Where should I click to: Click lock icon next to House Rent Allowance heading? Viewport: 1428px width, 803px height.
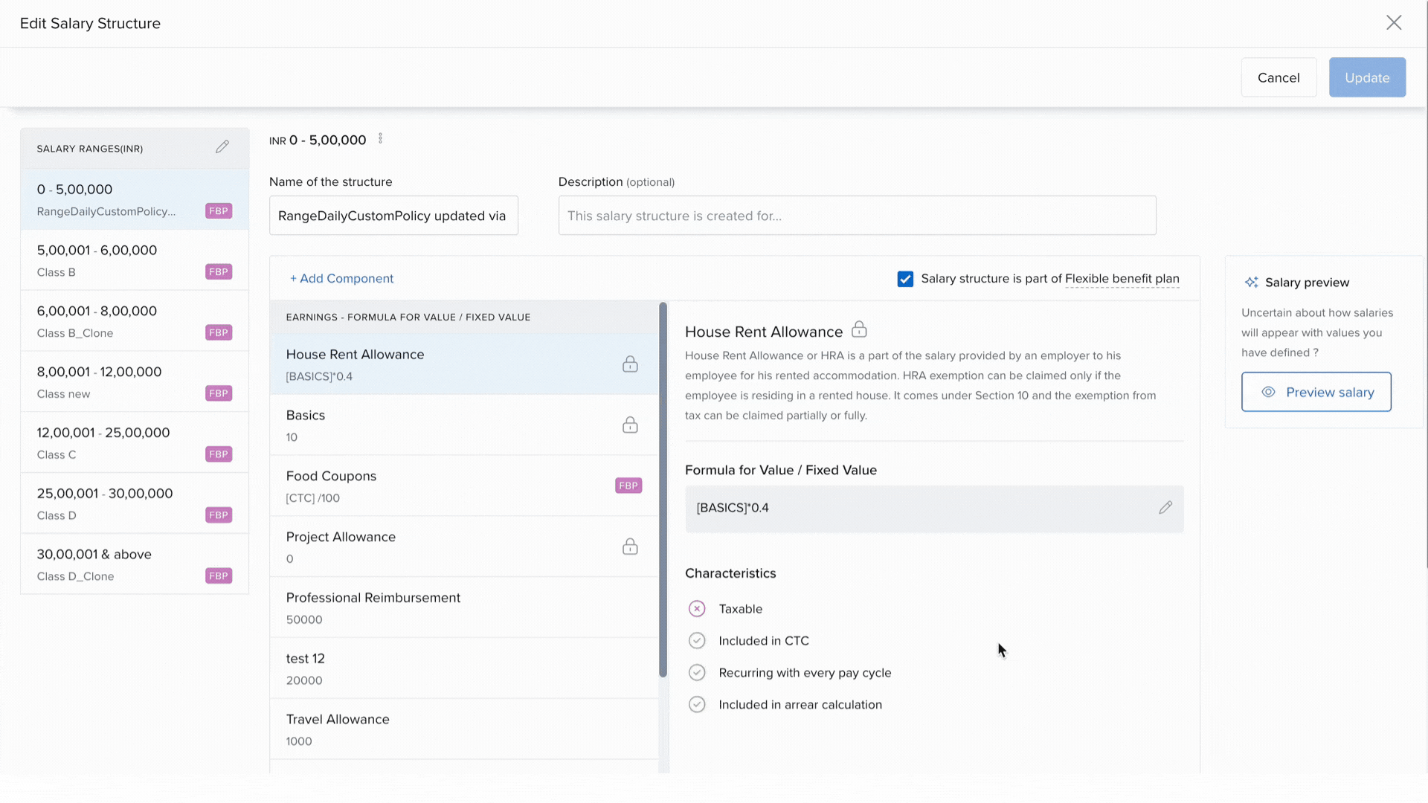click(859, 329)
